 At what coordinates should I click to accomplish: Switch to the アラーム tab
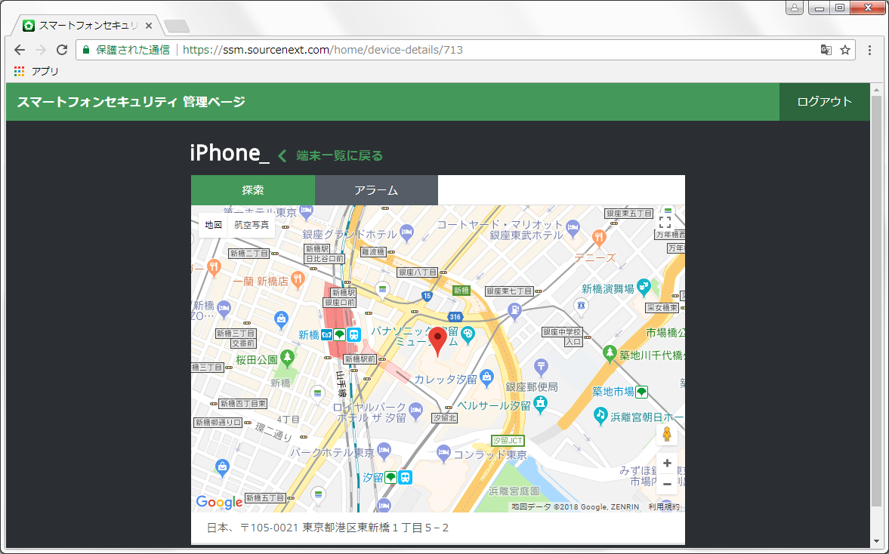[376, 190]
